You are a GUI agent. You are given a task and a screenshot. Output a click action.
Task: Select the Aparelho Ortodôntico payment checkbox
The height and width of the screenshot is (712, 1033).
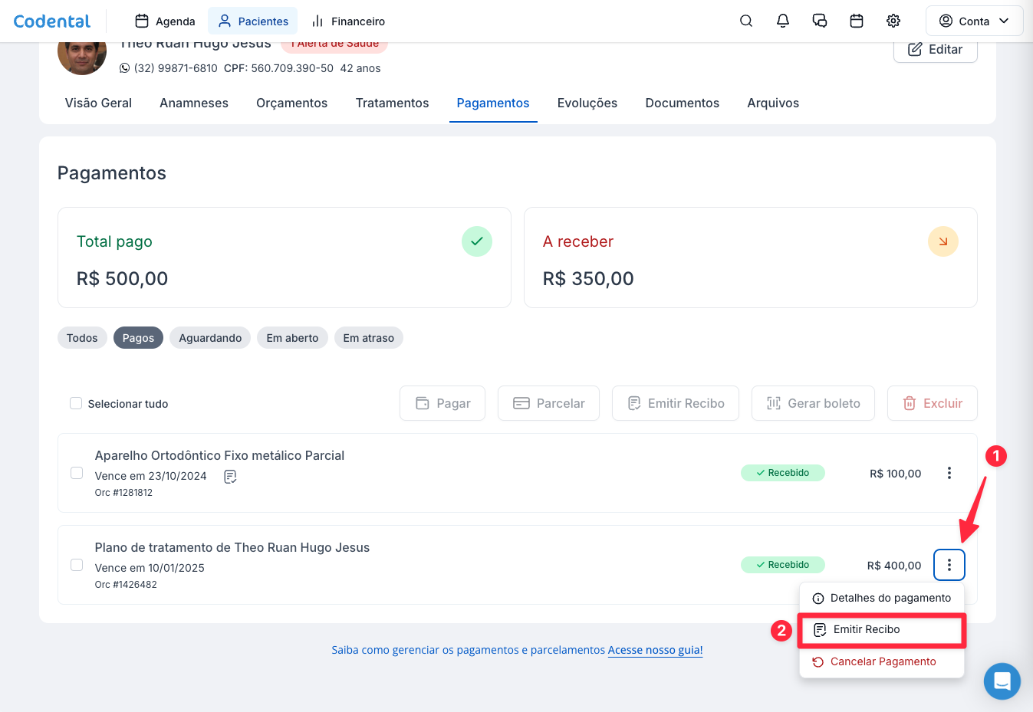77,473
